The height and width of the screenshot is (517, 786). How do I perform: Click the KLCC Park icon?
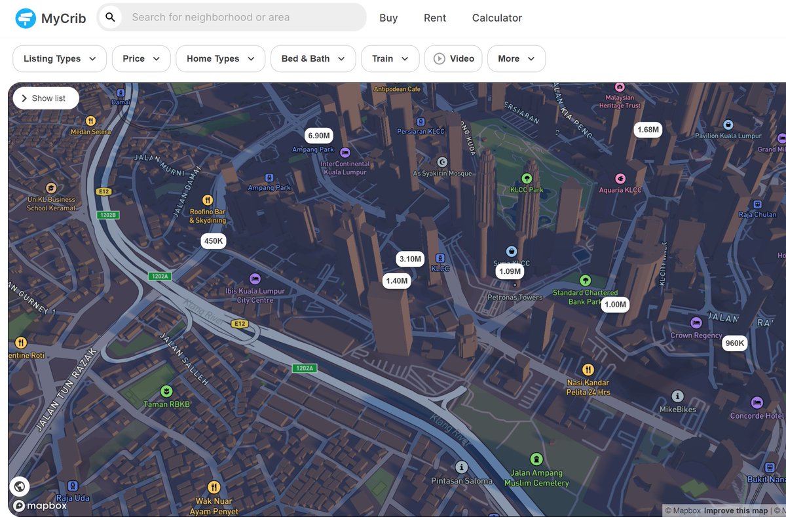point(527,178)
